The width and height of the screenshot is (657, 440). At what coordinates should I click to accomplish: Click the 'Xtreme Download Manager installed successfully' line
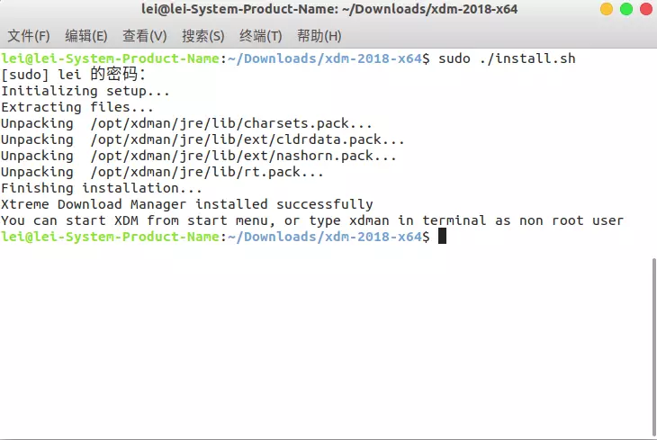tap(187, 204)
